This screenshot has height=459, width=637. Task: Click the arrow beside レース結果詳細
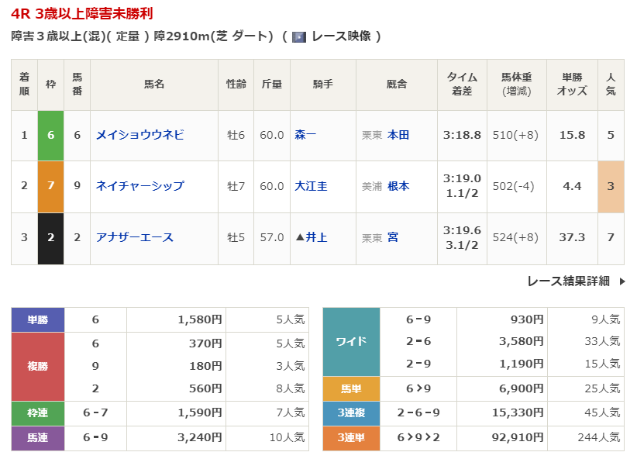pos(622,281)
